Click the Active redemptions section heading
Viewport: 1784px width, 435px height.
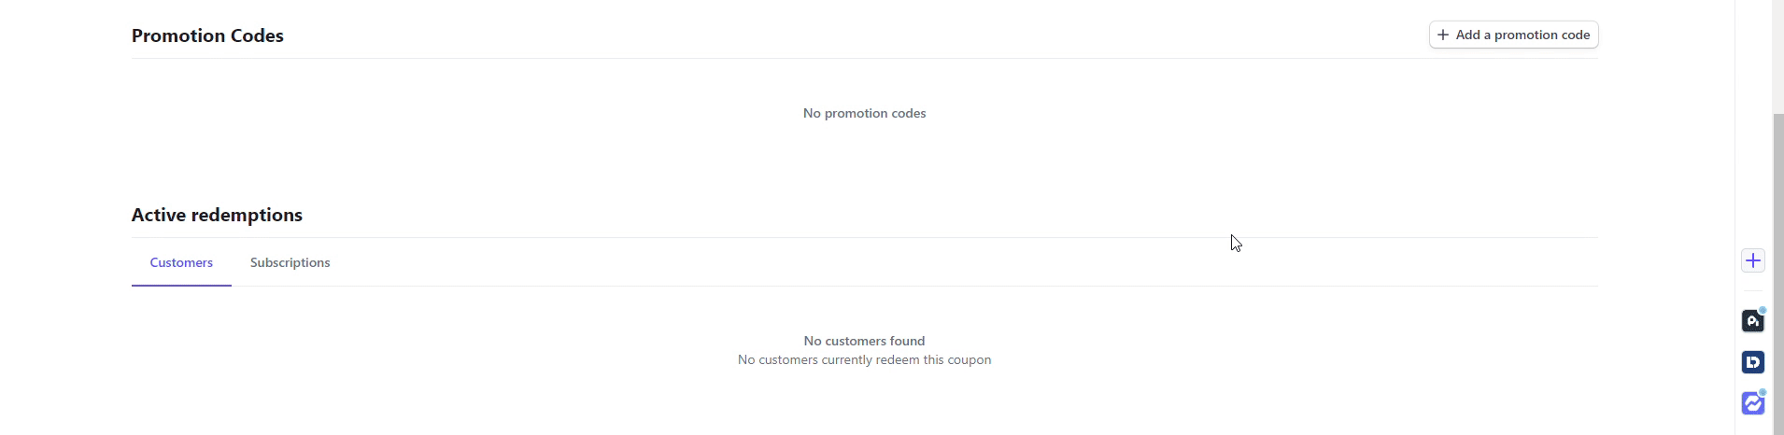coord(217,215)
